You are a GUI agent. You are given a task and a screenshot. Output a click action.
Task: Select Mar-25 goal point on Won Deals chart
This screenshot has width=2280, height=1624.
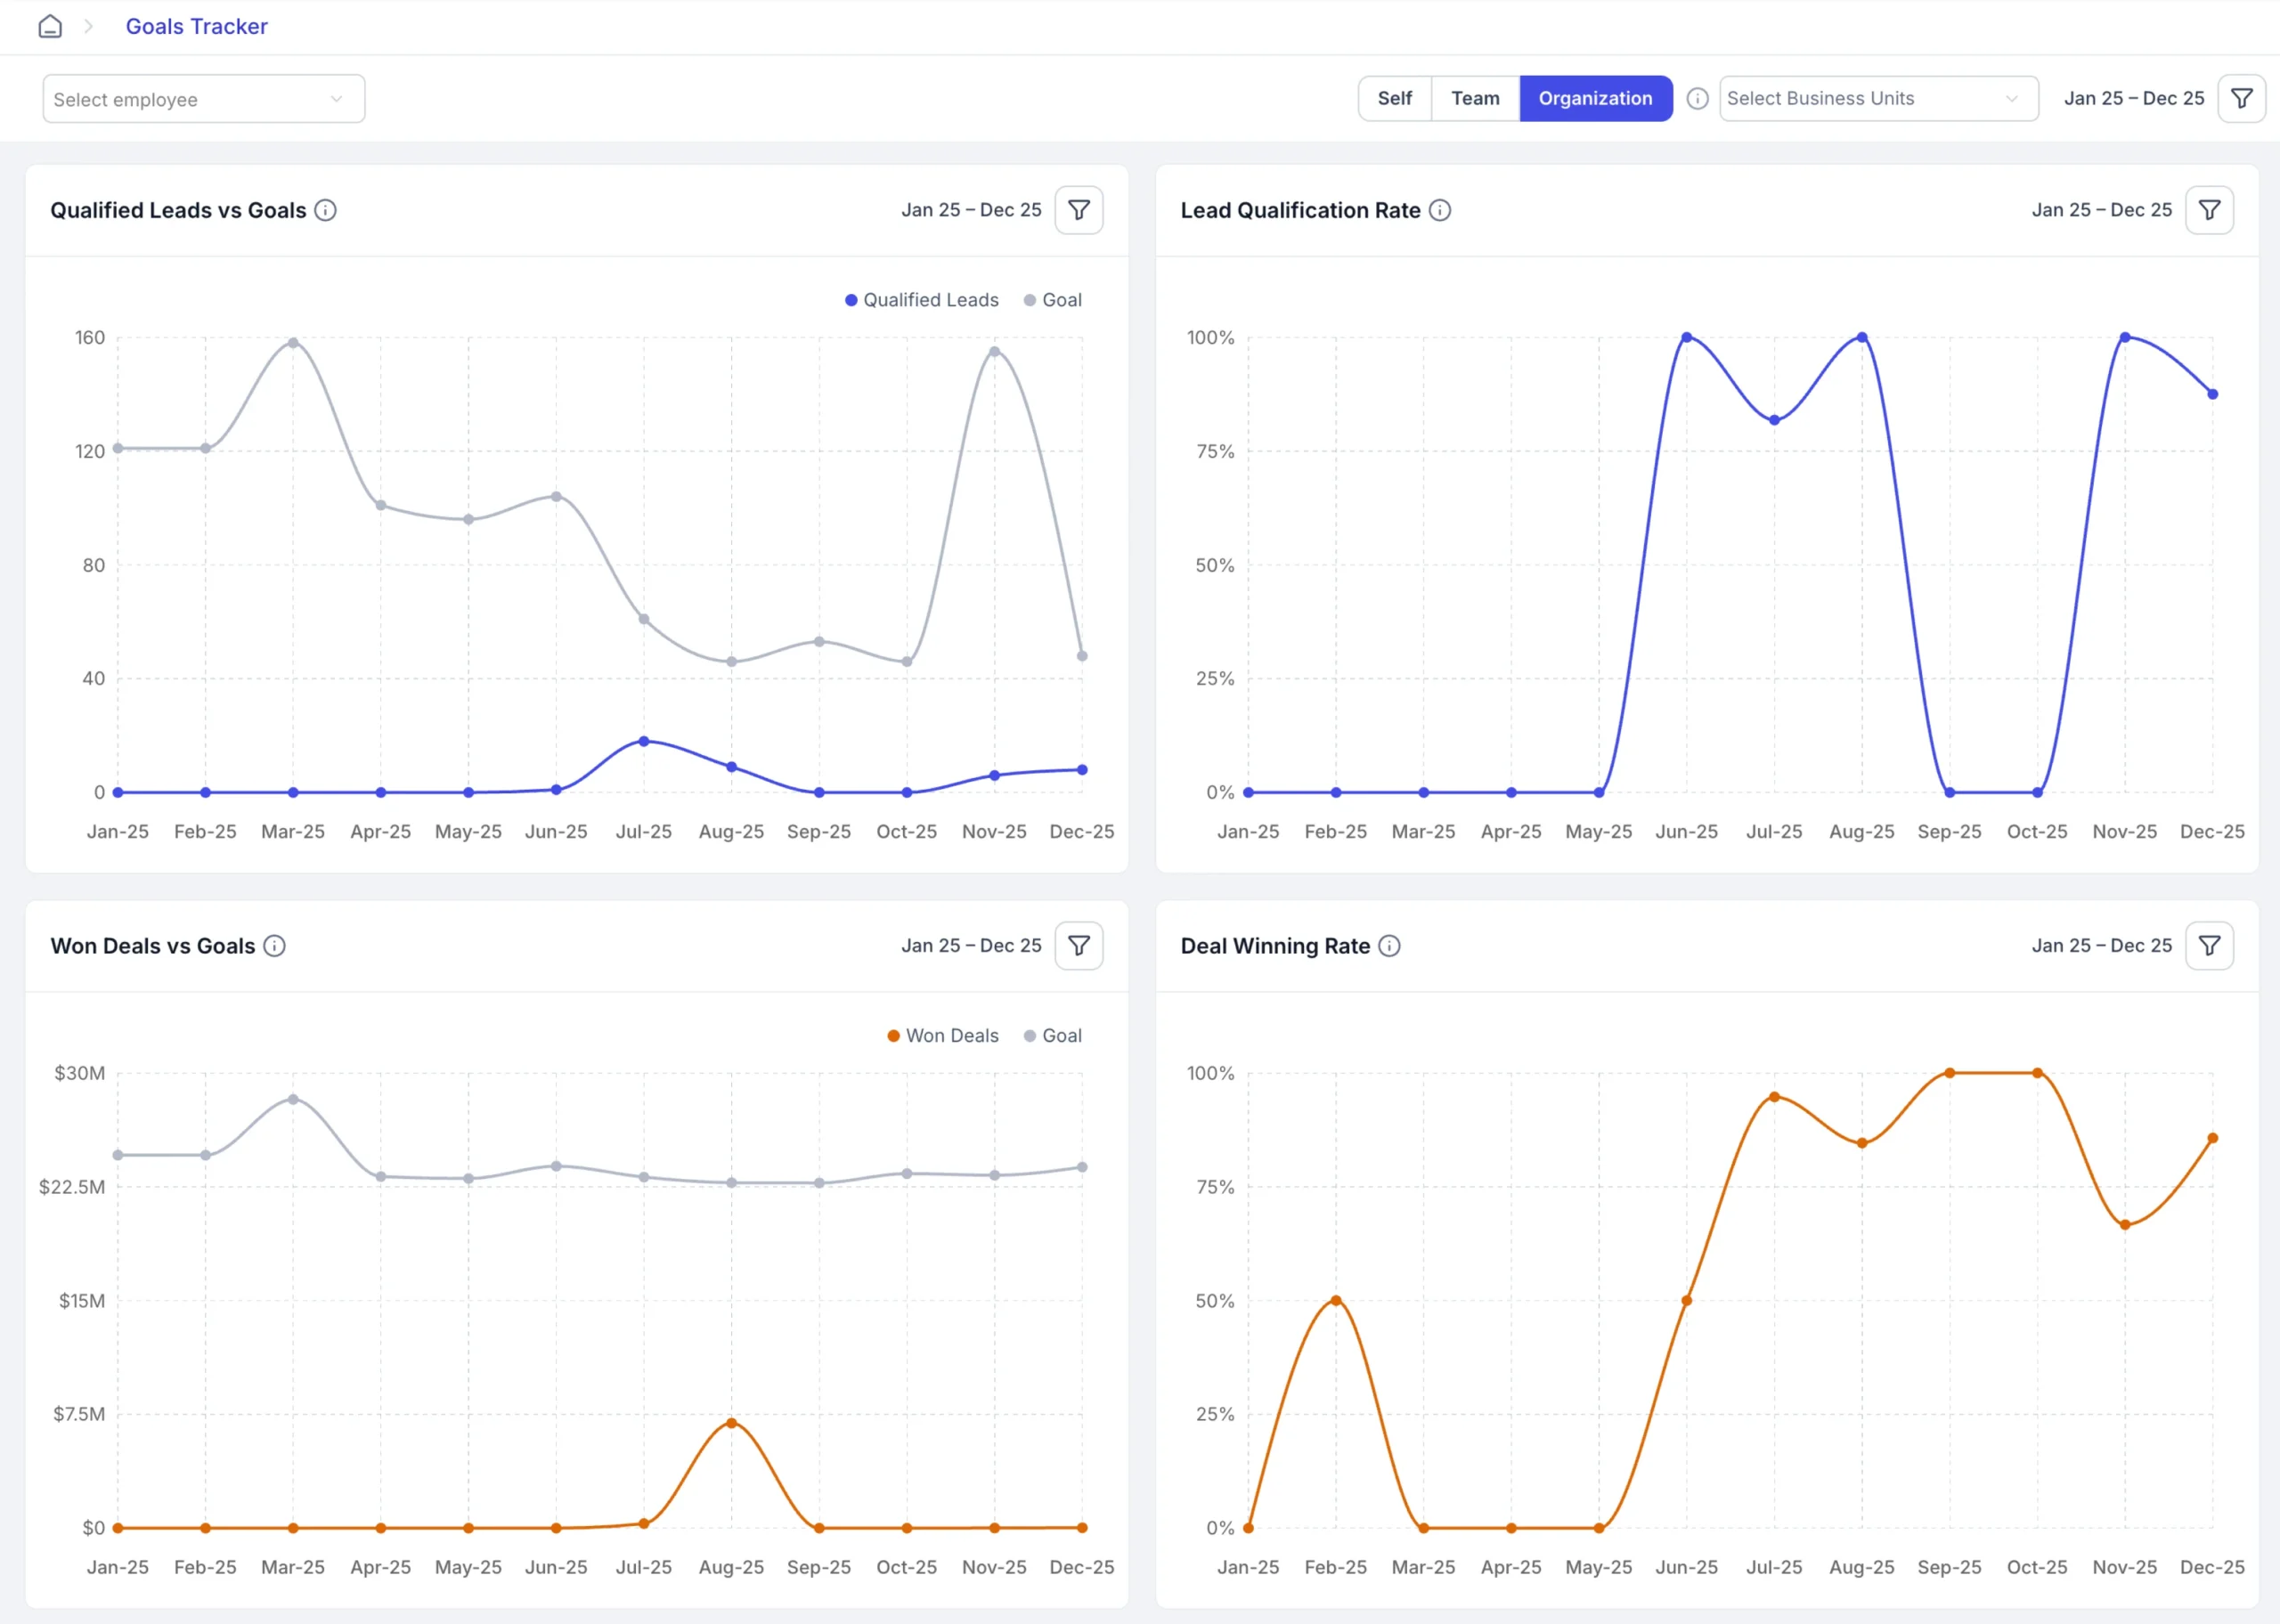pyautogui.click(x=293, y=1099)
